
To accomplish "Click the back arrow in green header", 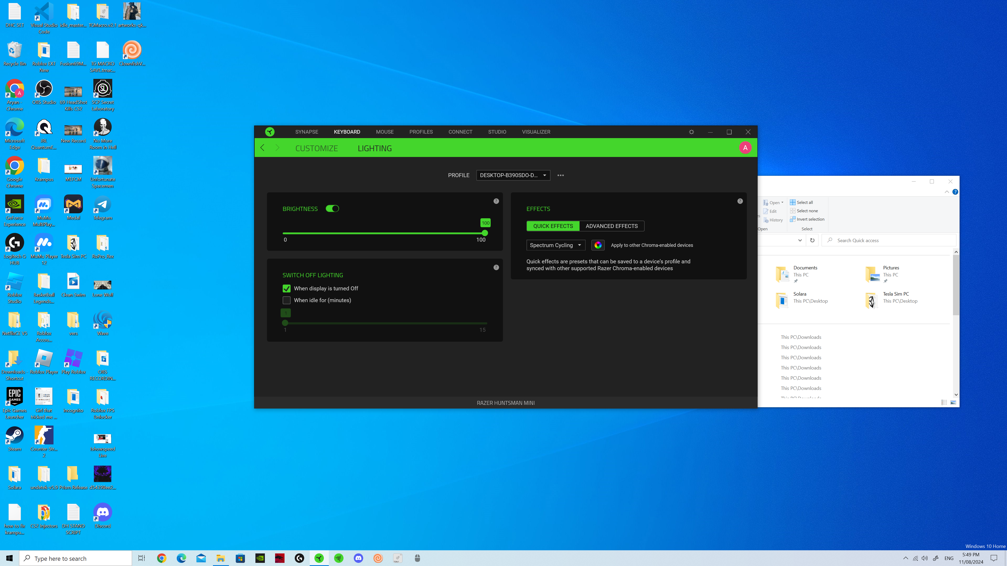I will (x=263, y=148).
